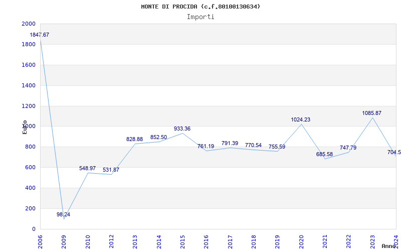Select the 2012 year axis label
The image size is (401, 251).
pyautogui.click(x=111, y=242)
